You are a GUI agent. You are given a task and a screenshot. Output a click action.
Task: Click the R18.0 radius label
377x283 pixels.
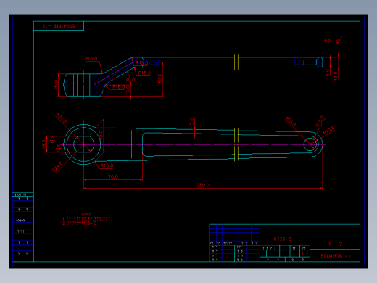click(x=119, y=86)
